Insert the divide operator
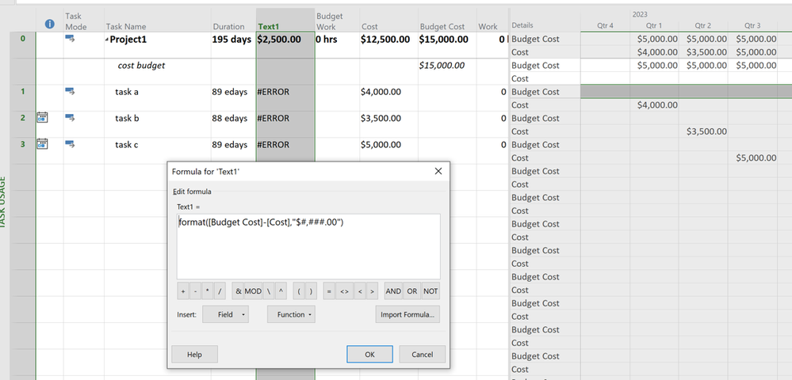This screenshot has height=380, width=792. [220, 291]
